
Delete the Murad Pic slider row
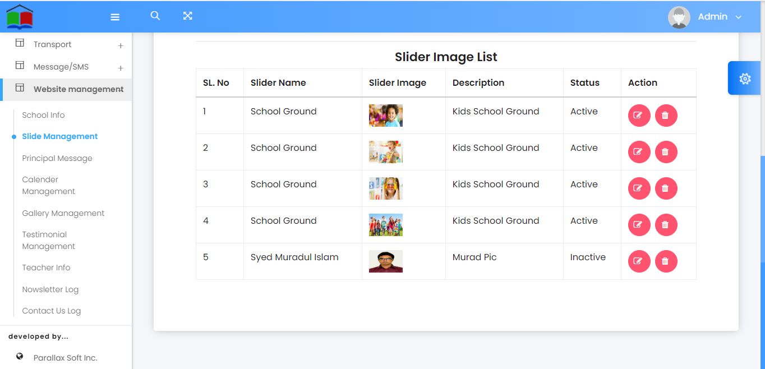(666, 261)
